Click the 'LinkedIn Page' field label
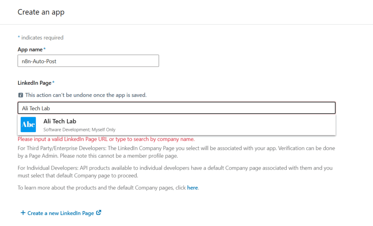This screenshot has height=226, width=373. pos(35,83)
